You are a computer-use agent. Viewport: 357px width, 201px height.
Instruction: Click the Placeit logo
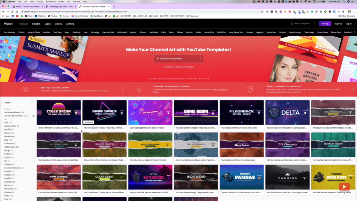(8, 24)
